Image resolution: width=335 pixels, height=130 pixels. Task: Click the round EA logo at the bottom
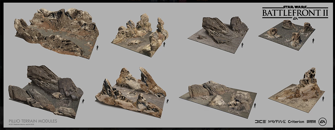tap(322, 121)
